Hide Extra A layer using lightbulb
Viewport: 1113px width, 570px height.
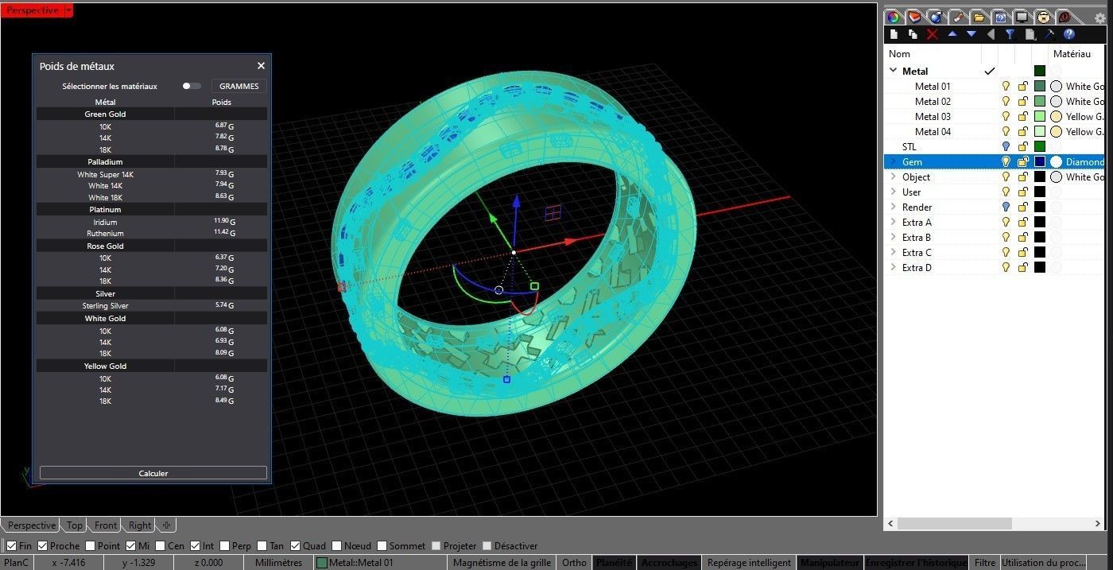tap(1006, 222)
